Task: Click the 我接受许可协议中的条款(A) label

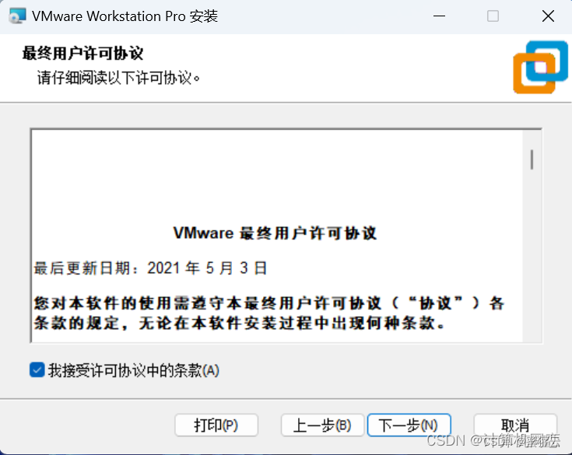Action: click(x=134, y=370)
